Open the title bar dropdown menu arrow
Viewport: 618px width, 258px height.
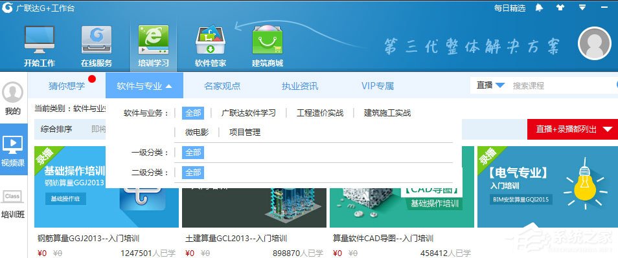click(x=582, y=7)
